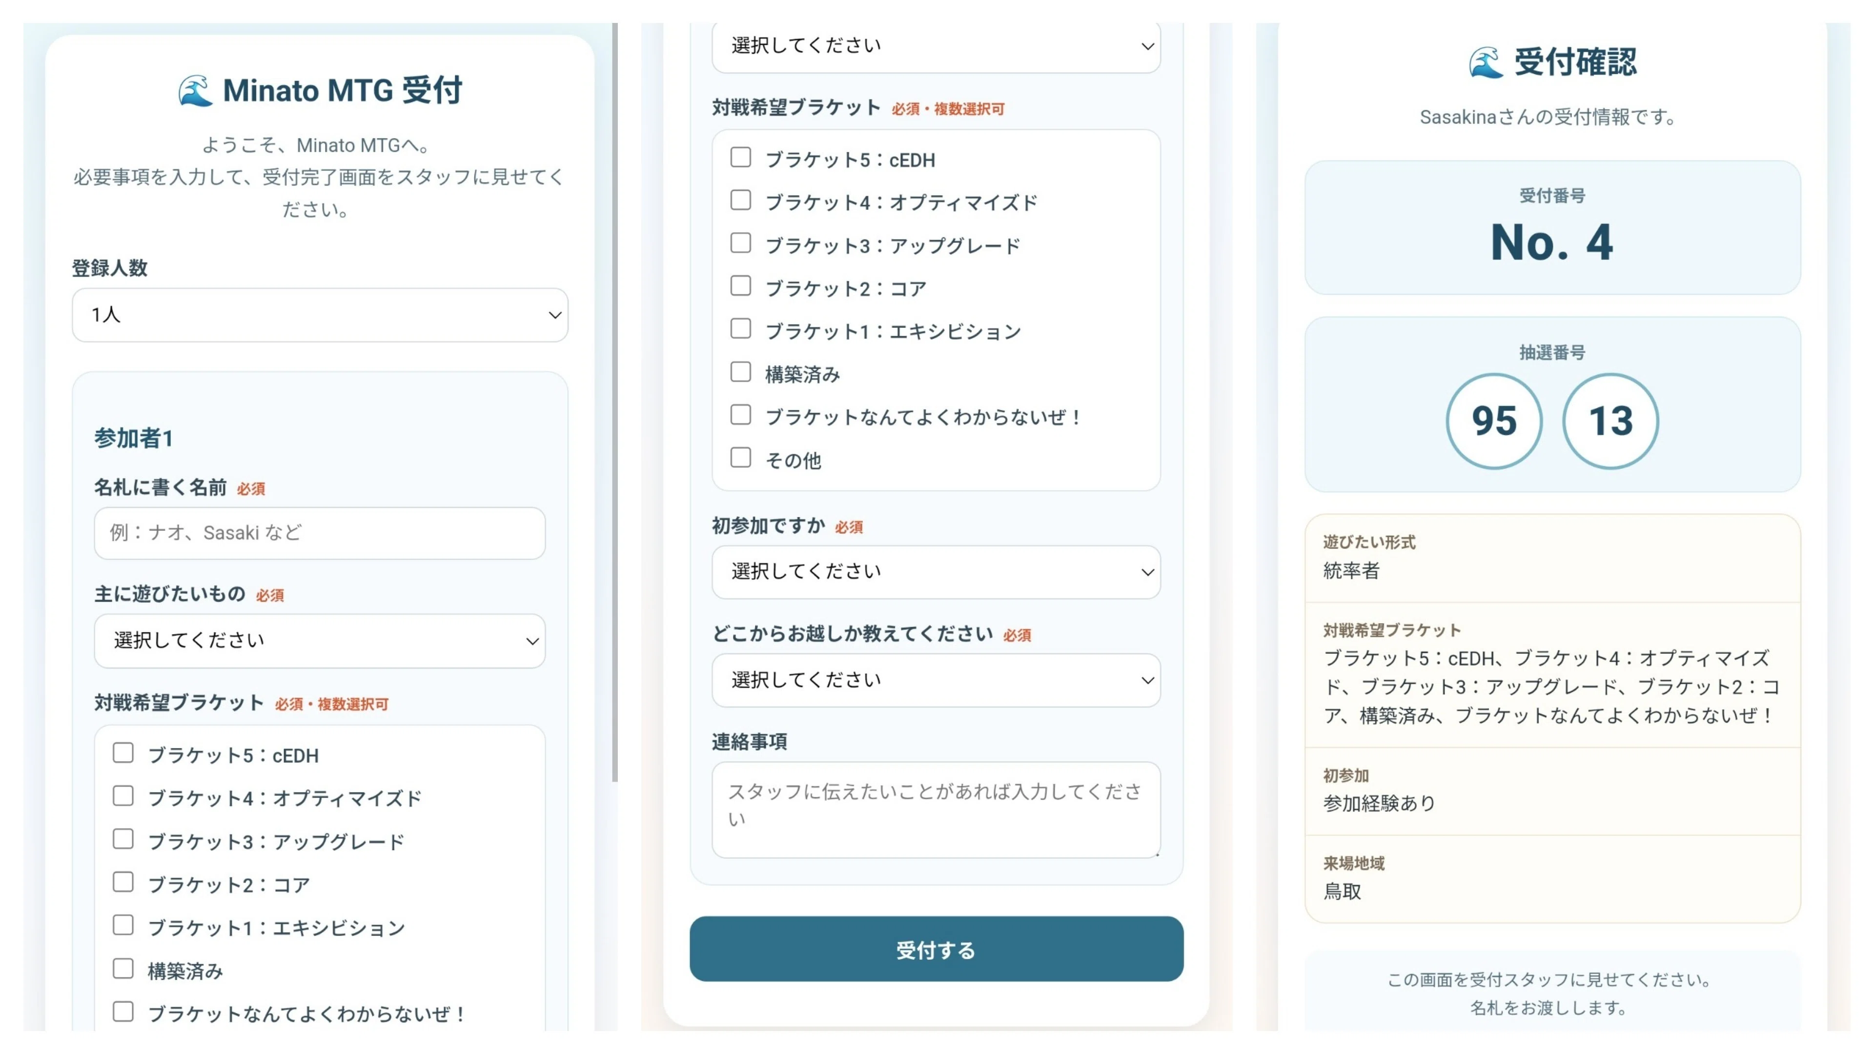Click lottery number circle 13

pos(1610,421)
